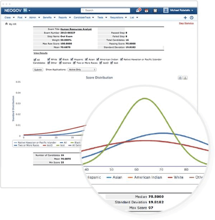This screenshot has width=215, height=220.
Task: Go to My HR home icon
Action: pos(6,24)
